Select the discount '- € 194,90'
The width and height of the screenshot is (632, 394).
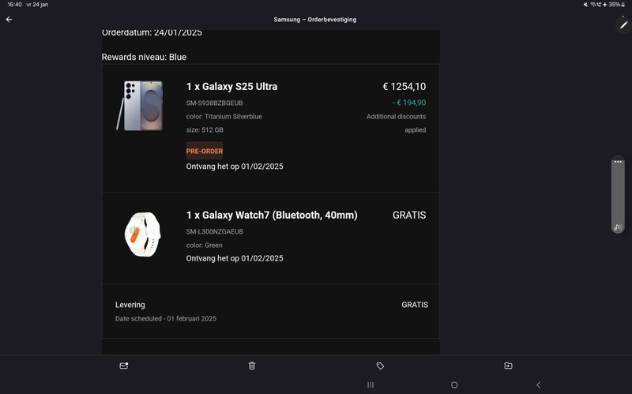click(409, 103)
